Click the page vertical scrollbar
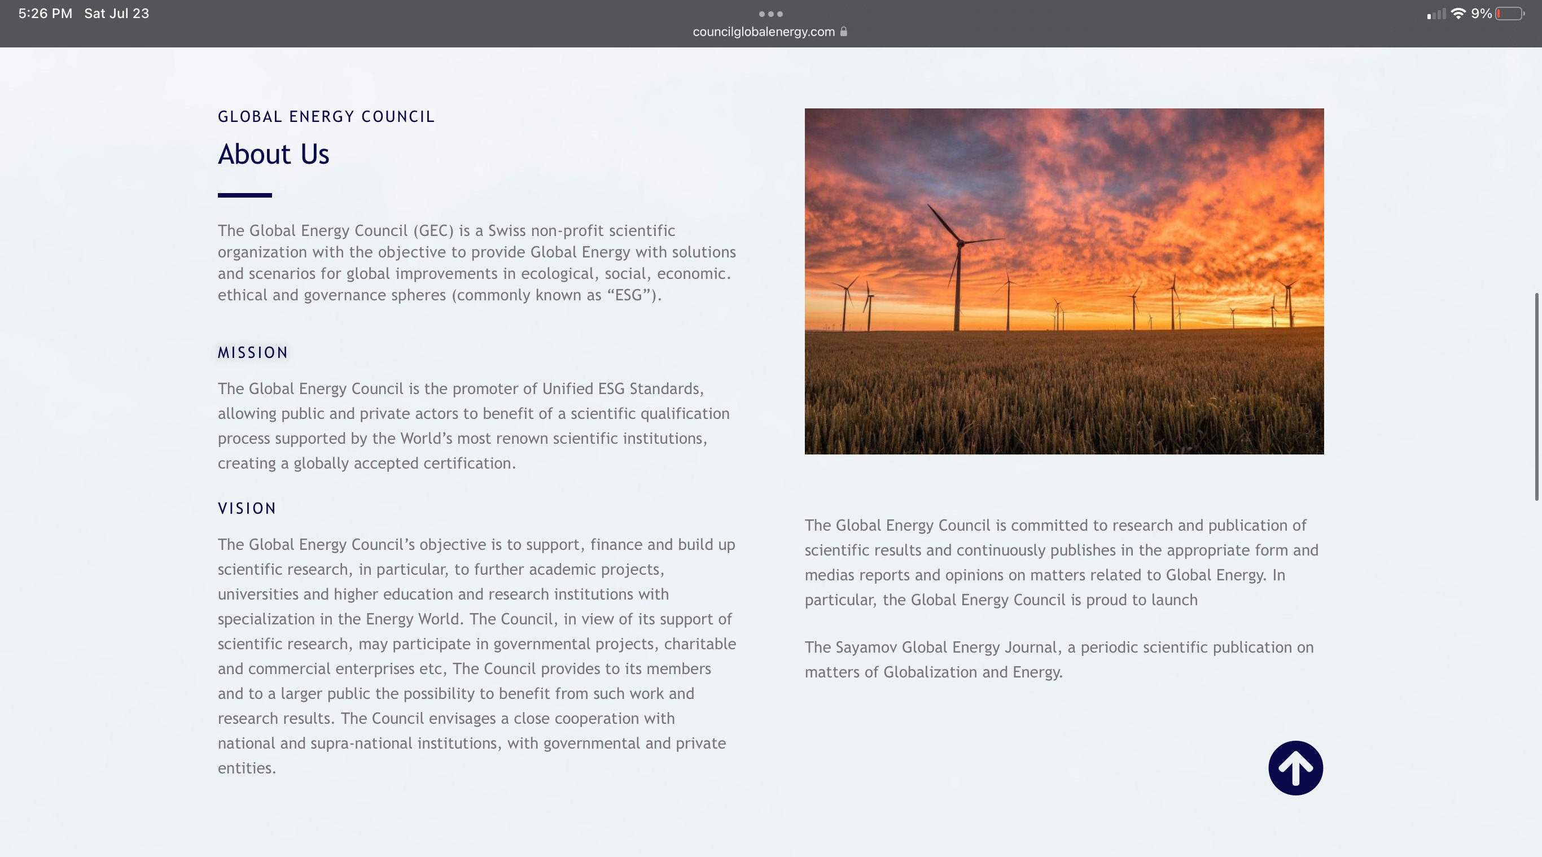Image resolution: width=1542 pixels, height=857 pixels. (1536, 396)
